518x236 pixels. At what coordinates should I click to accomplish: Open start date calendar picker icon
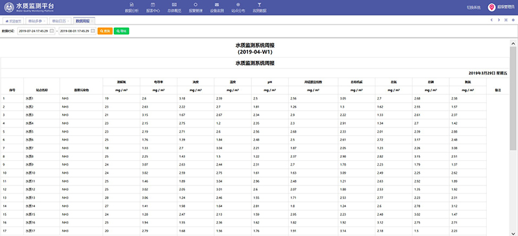52,31
